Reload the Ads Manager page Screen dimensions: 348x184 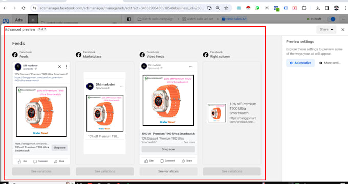24,8
